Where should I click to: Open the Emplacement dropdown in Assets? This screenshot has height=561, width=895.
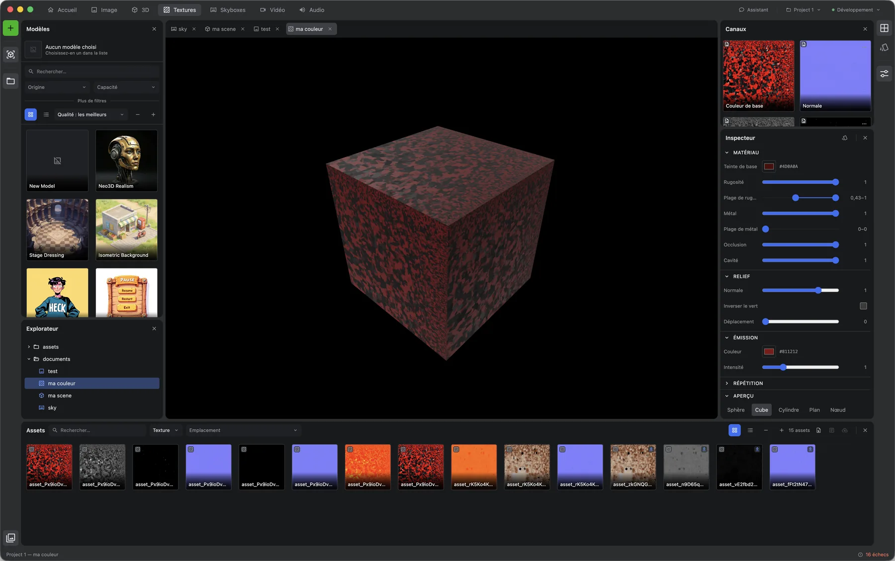click(x=243, y=430)
